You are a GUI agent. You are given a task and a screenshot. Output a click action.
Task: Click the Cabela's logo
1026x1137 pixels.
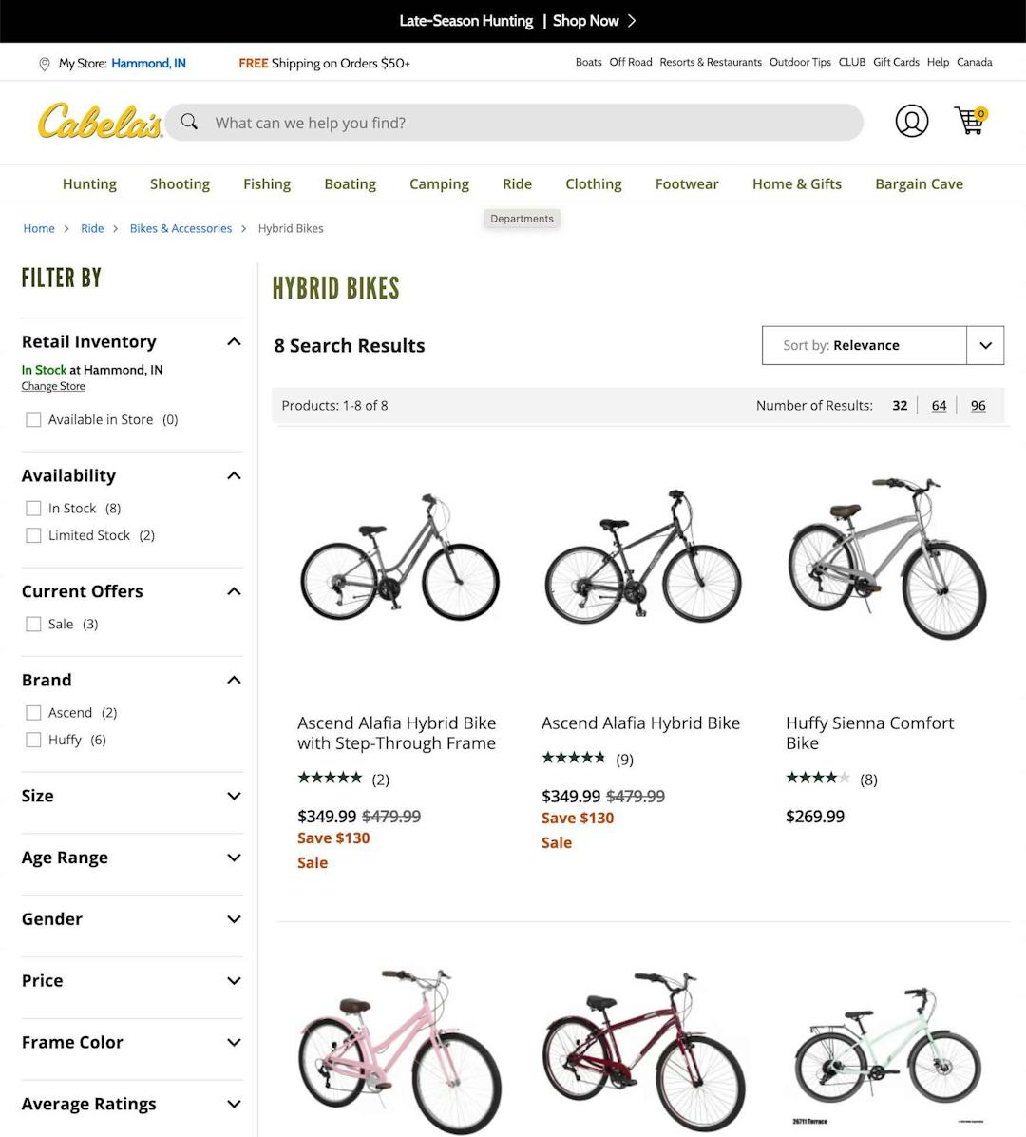click(99, 122)
